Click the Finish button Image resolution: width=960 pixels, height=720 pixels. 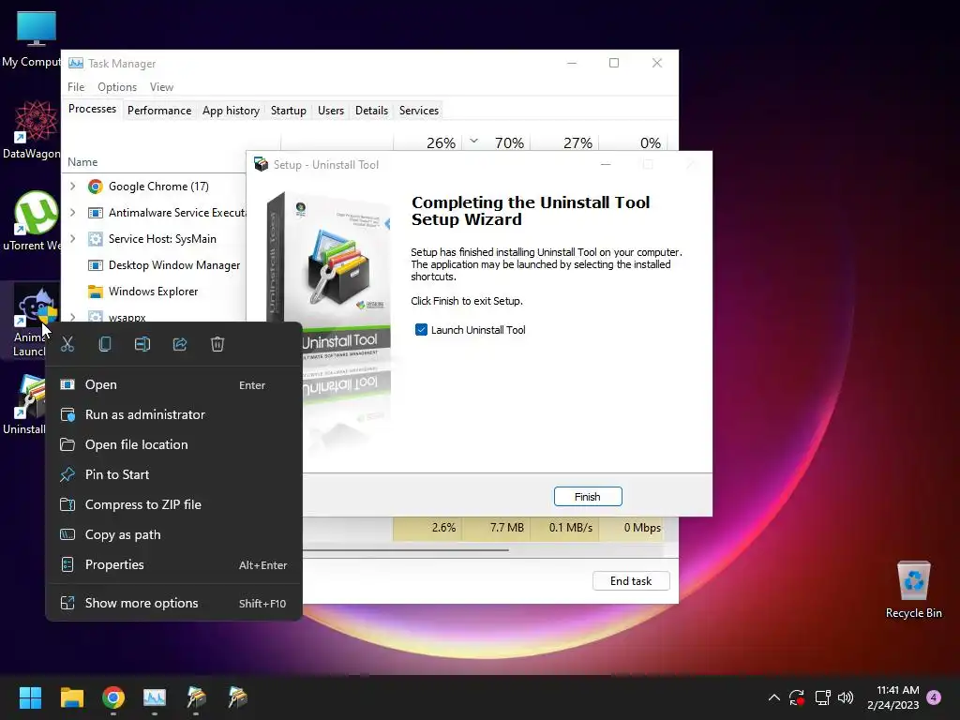click(x=588, y=497)
